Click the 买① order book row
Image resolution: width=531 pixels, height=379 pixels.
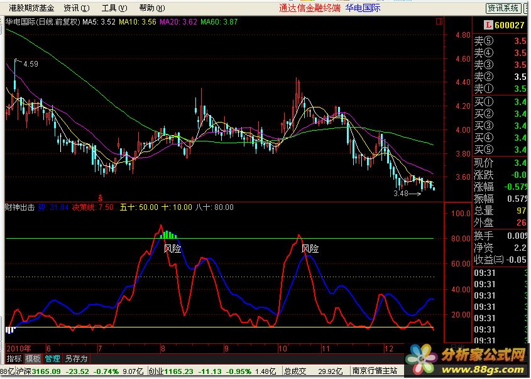[x=500, y=102]
